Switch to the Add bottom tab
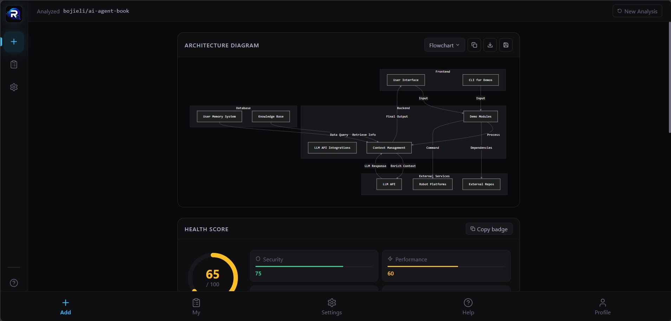 tap(66, 307)
